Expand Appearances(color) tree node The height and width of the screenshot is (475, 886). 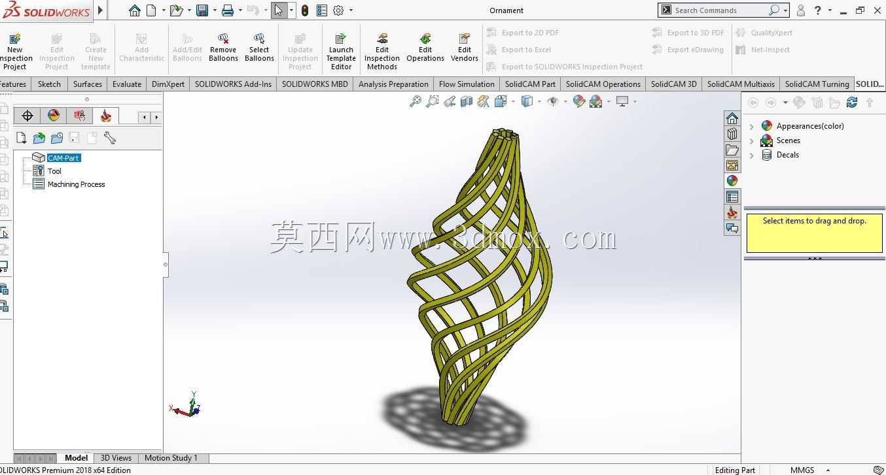(751, 126)
